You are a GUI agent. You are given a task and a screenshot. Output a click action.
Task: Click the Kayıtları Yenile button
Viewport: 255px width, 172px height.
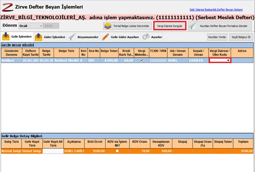click(217, 37)
